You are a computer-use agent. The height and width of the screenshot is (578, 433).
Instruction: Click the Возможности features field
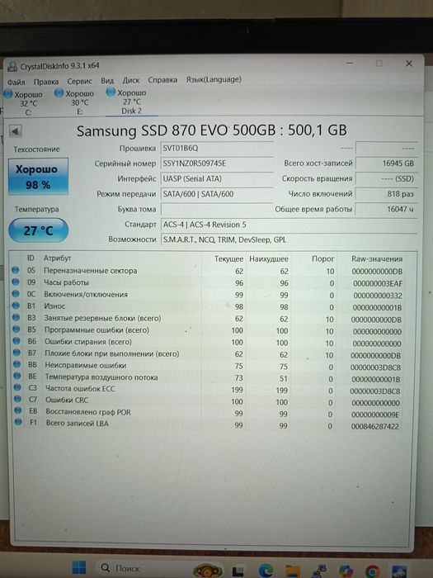[x=289, y=239]
